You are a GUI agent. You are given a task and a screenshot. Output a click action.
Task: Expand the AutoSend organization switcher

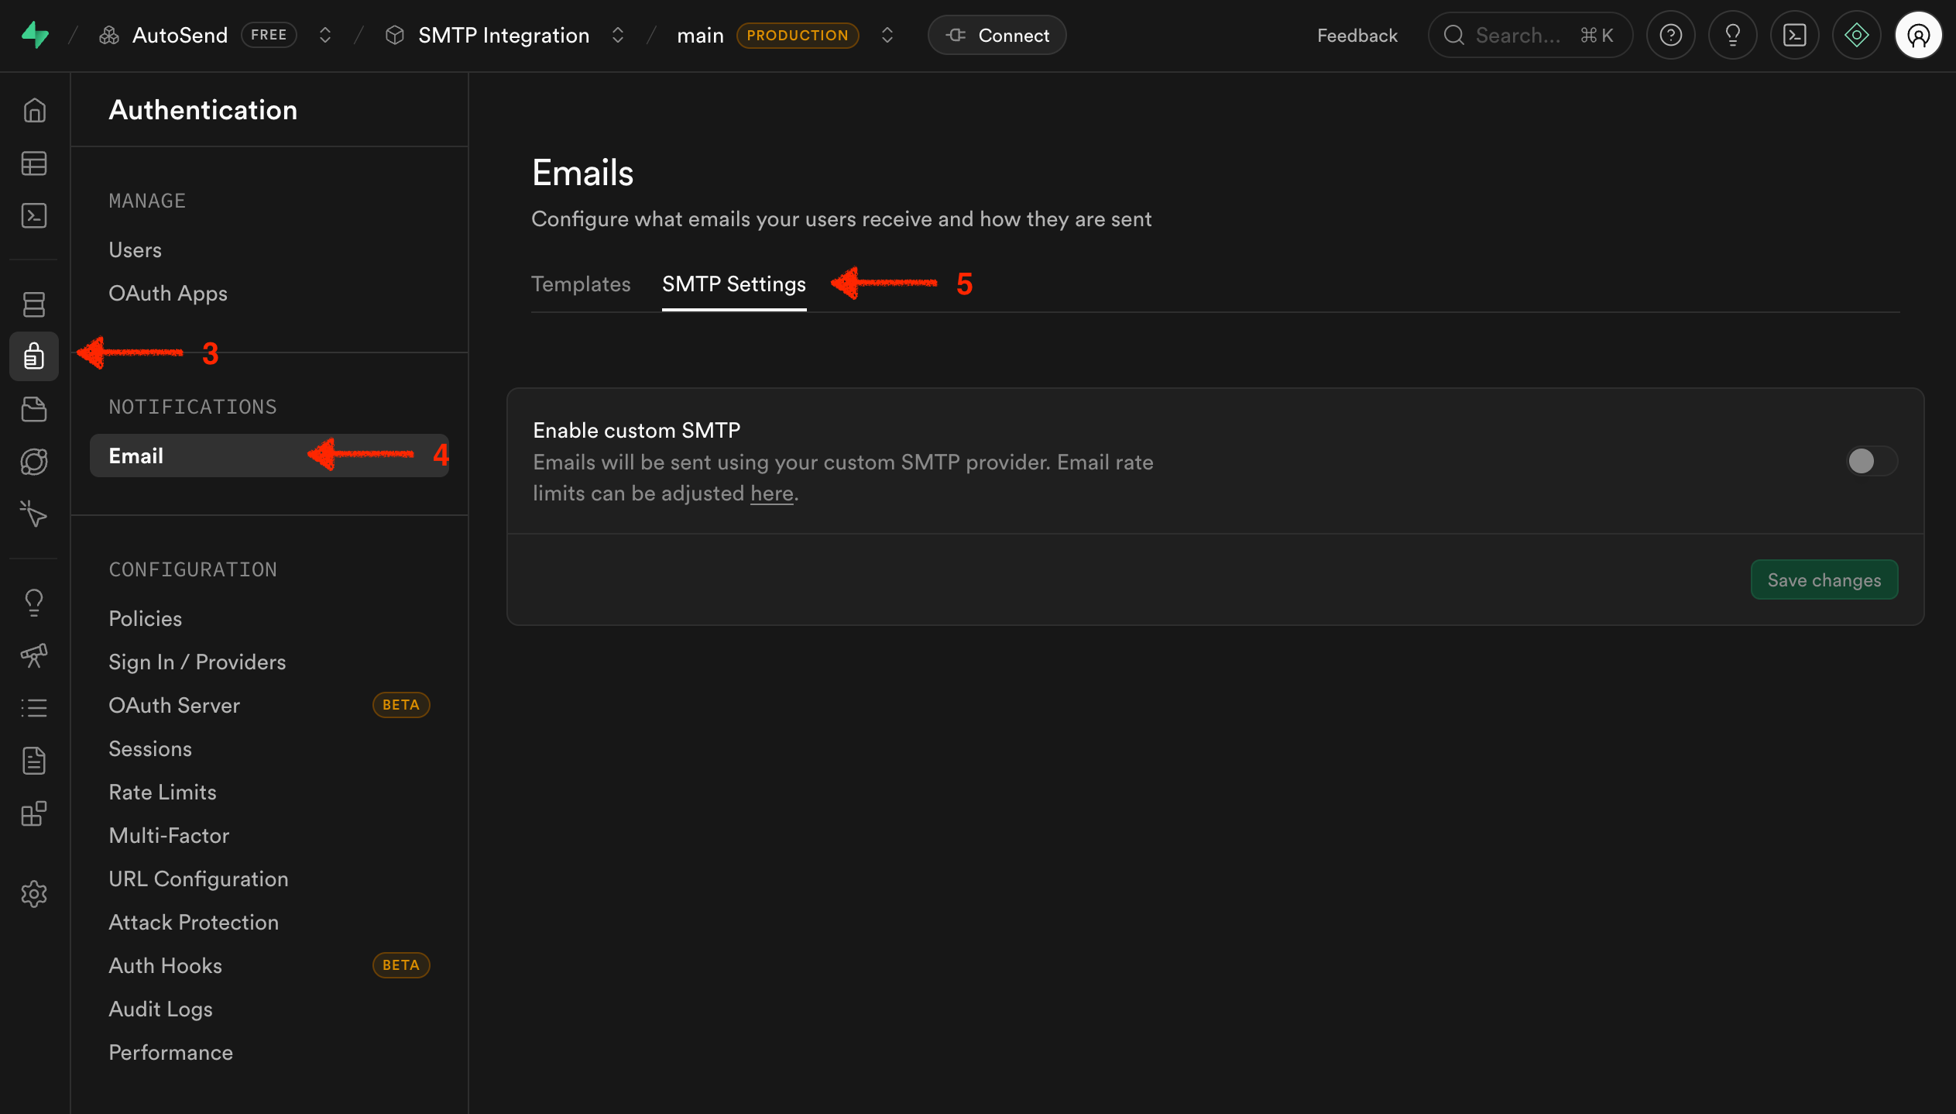pos(325,36)
